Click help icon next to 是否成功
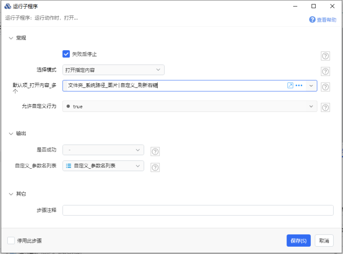Viewport: 343px width, 254px height. 155,151
